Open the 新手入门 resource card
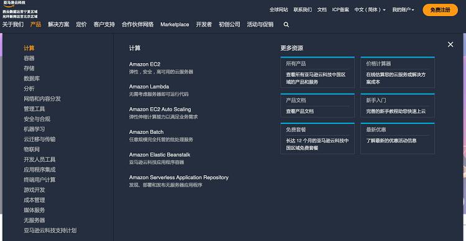 point(398,105)
